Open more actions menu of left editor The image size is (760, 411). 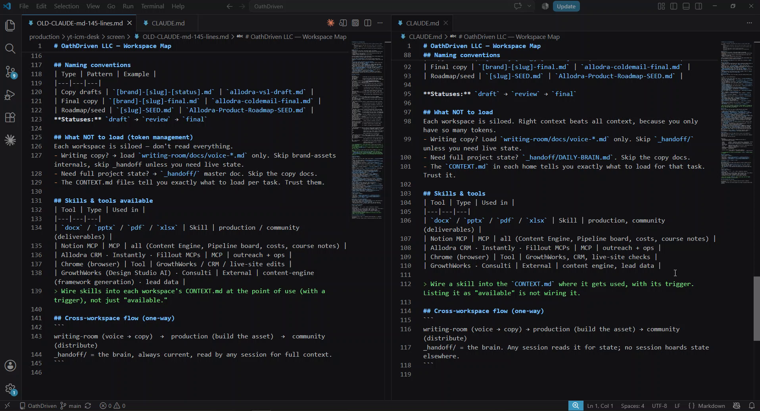[380, 23]
